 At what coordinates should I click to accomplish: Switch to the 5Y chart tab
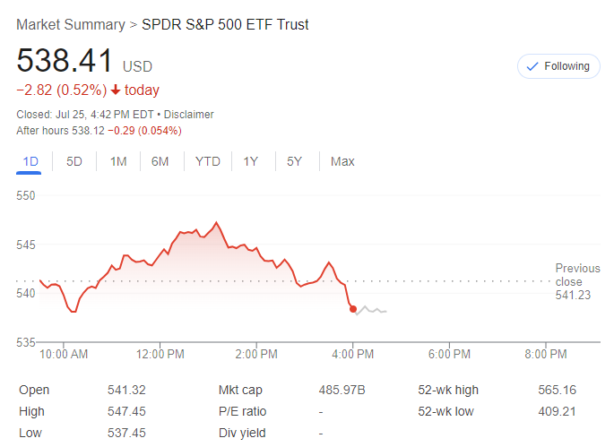click(x=294, y=161)
